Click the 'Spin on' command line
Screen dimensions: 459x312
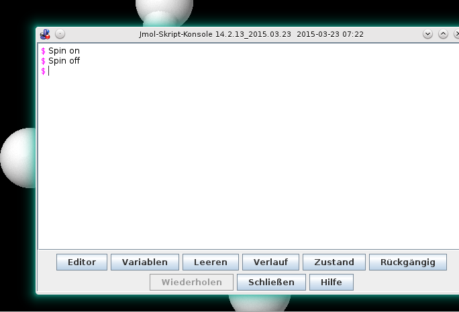[x=64, y=51]
